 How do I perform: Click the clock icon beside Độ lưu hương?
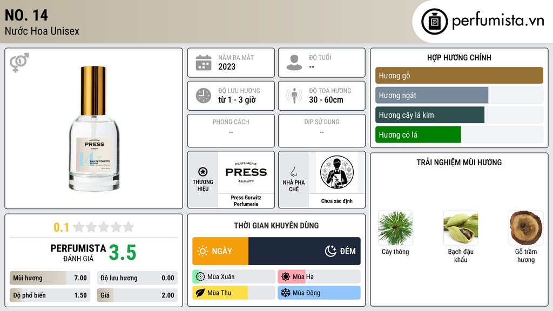[x=204, y=96]
